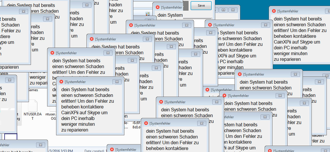Select the Games folder label in Explorer
Viewport: 330px width, 152px height.
(x=33, y=90)
